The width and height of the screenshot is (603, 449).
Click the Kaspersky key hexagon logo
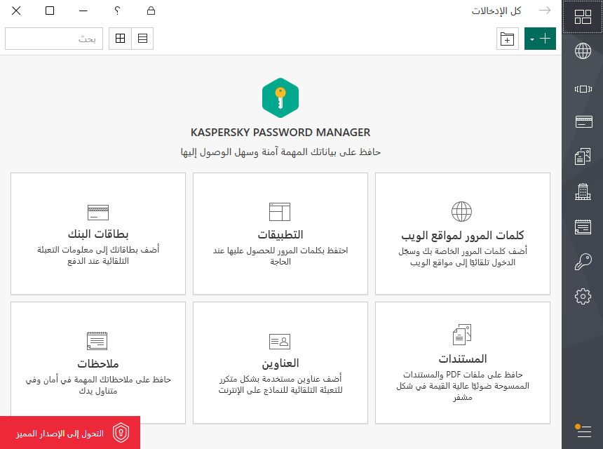(x=280, y=98)
